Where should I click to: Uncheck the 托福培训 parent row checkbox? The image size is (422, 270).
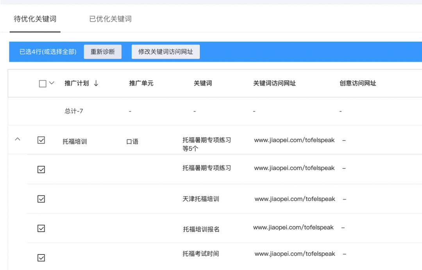tap(41, 140)
